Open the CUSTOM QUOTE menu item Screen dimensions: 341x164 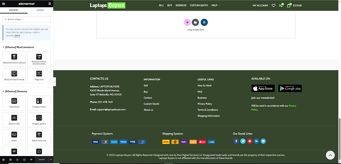199,6
